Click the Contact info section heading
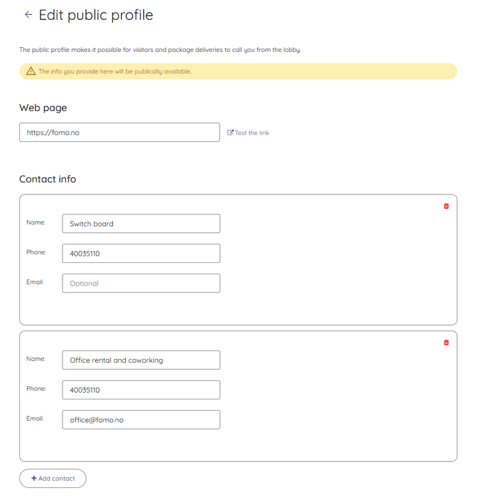This screenshot has height=500, width=479. coord(48,179)
